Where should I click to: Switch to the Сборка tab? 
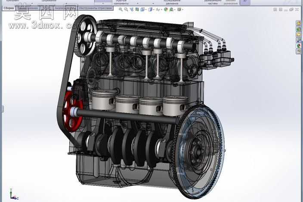click(9, 8)
